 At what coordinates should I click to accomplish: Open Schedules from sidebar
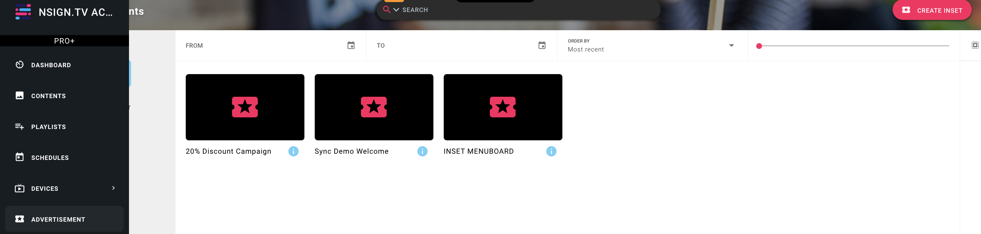50,157
